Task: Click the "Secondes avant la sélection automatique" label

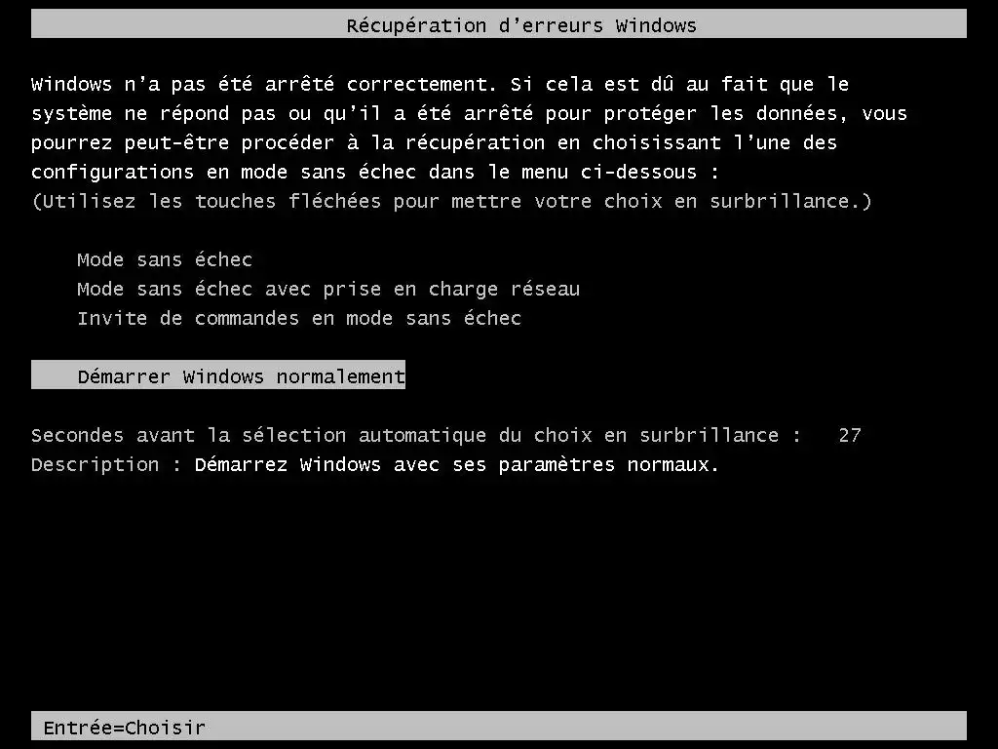Action: click(x=258, y=435)
